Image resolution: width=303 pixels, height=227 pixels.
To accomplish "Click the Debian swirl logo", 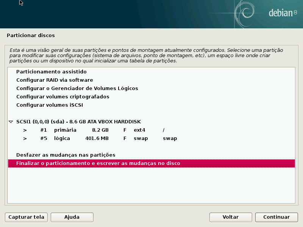I will 249,13.
